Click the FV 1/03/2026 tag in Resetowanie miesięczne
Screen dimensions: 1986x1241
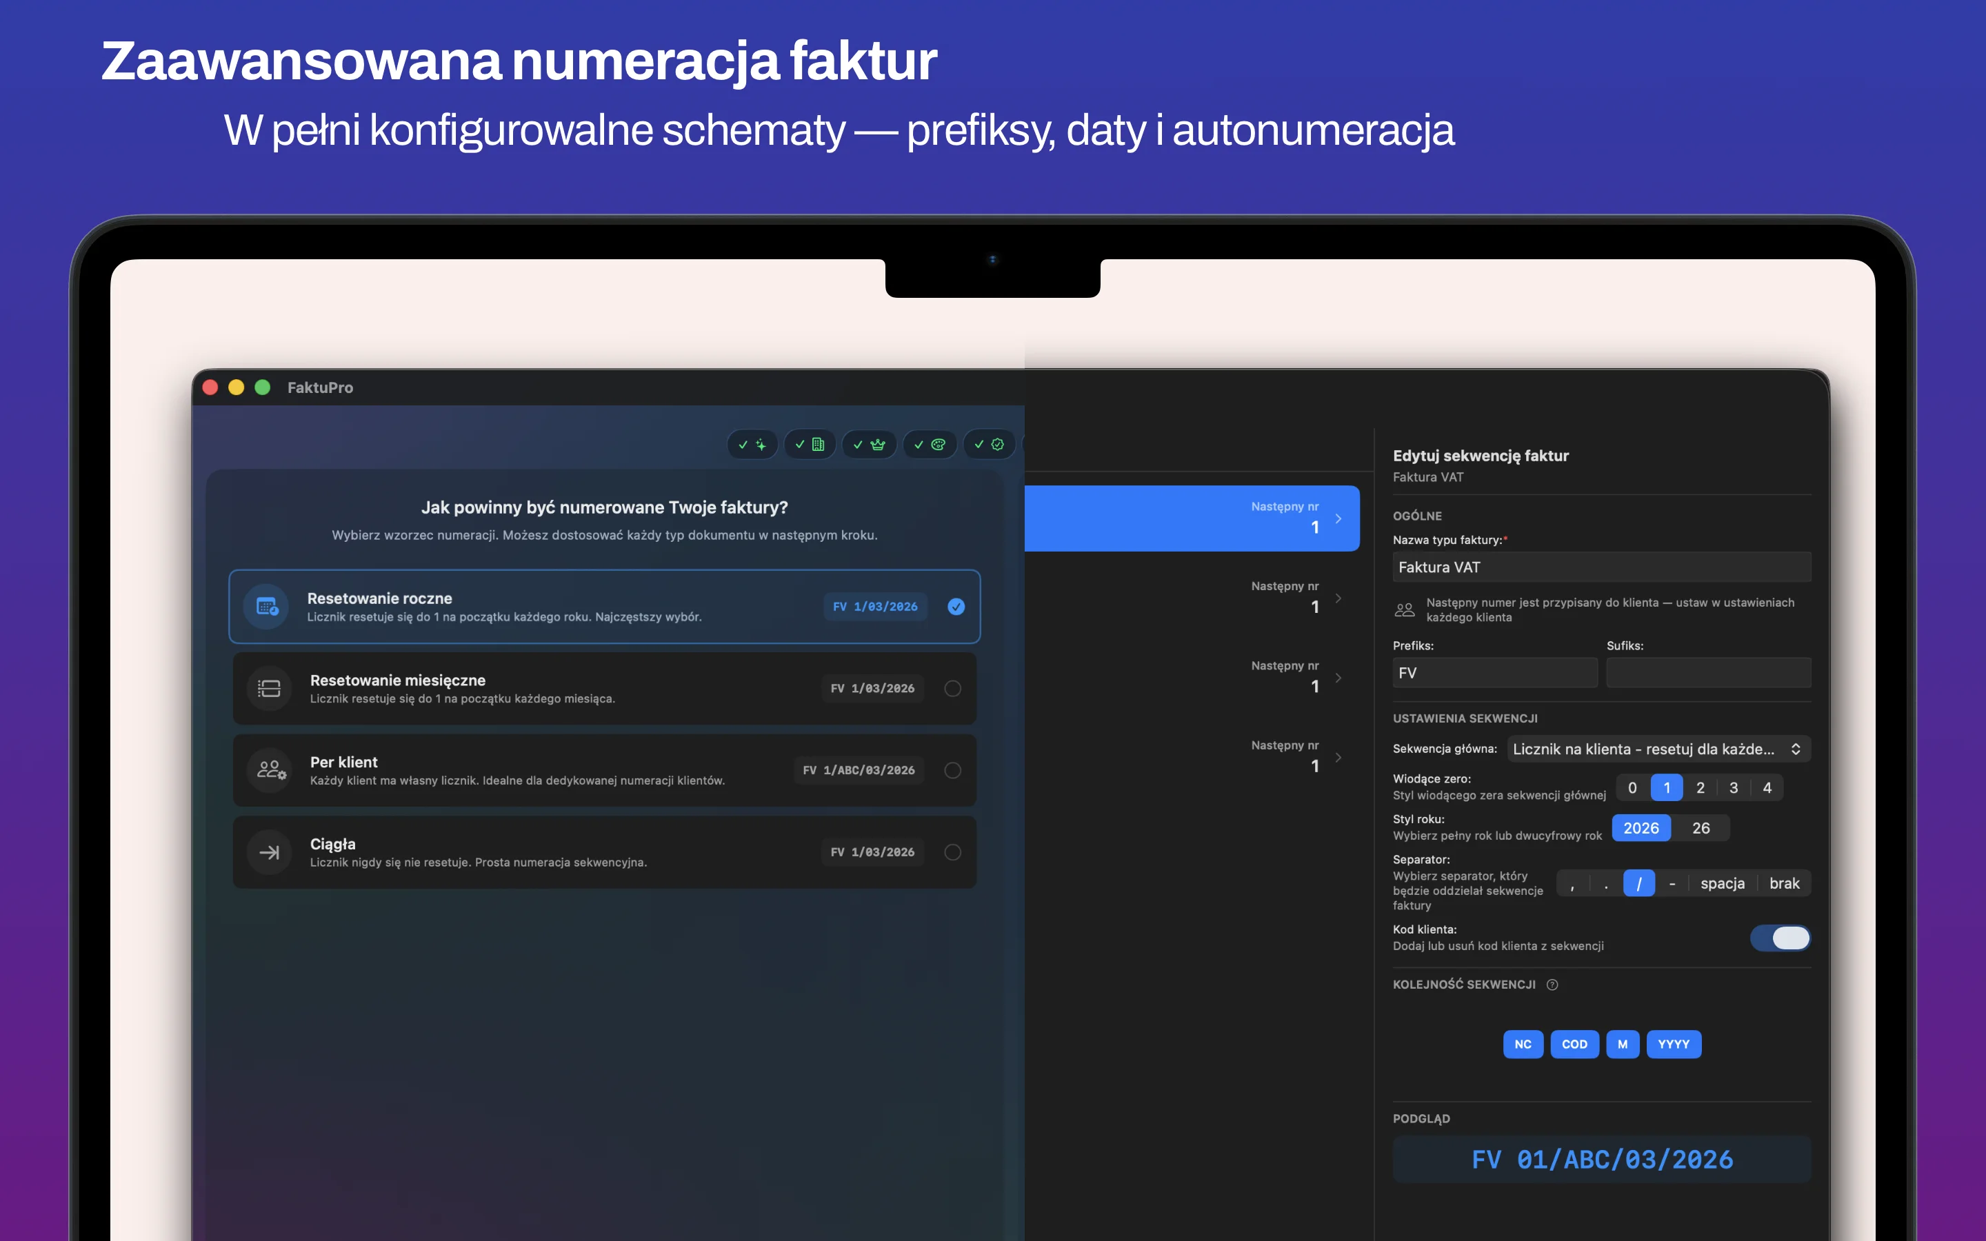[872, 689]
